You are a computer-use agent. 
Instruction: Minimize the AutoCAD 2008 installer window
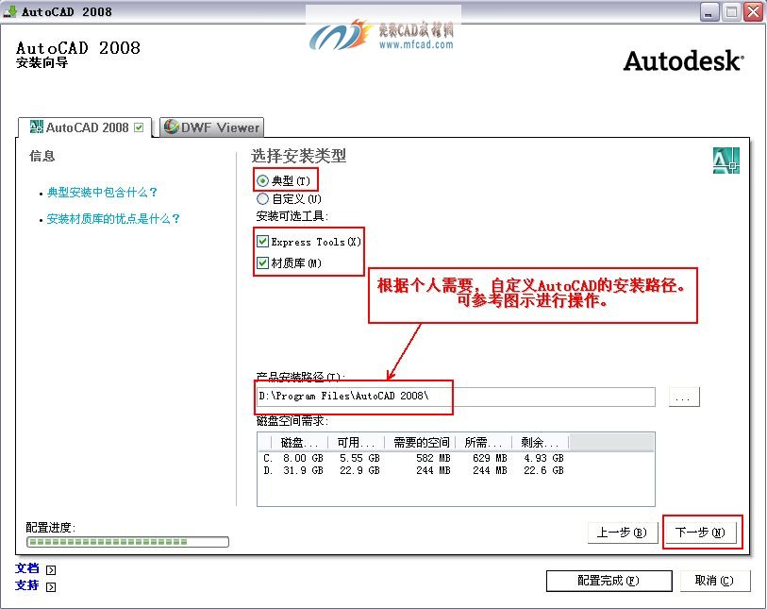tap(709, 11)
